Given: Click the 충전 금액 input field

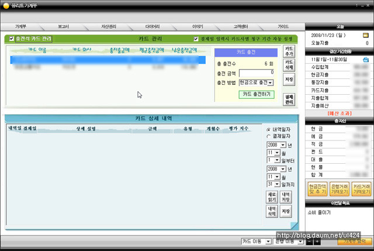Looking at the screenshot, I should (257, 73).
